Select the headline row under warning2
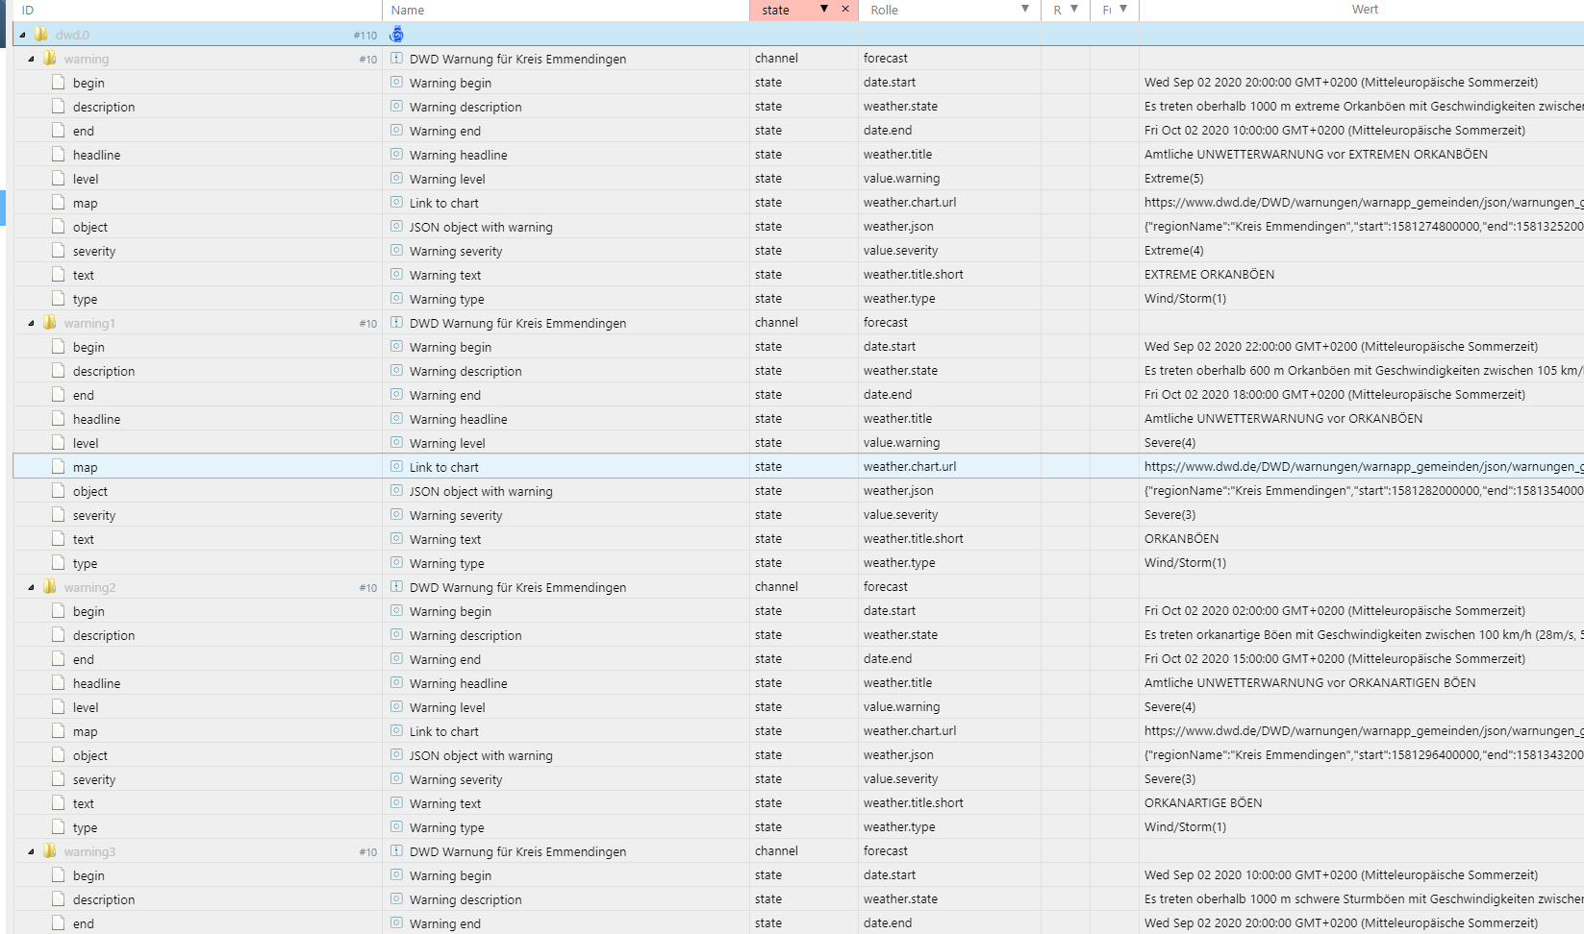This screenshot has width=1584, height=934. tap(798, 683)
